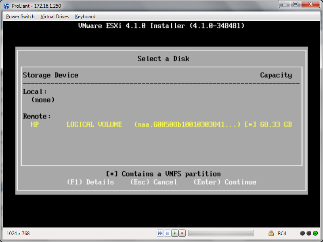The width and height of the screenshot is (323, 242).
Task: Click the (F1) Details option
Action: point(90,182)
